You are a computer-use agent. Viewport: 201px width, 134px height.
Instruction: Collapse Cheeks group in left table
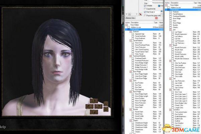[x=131, y=121]
